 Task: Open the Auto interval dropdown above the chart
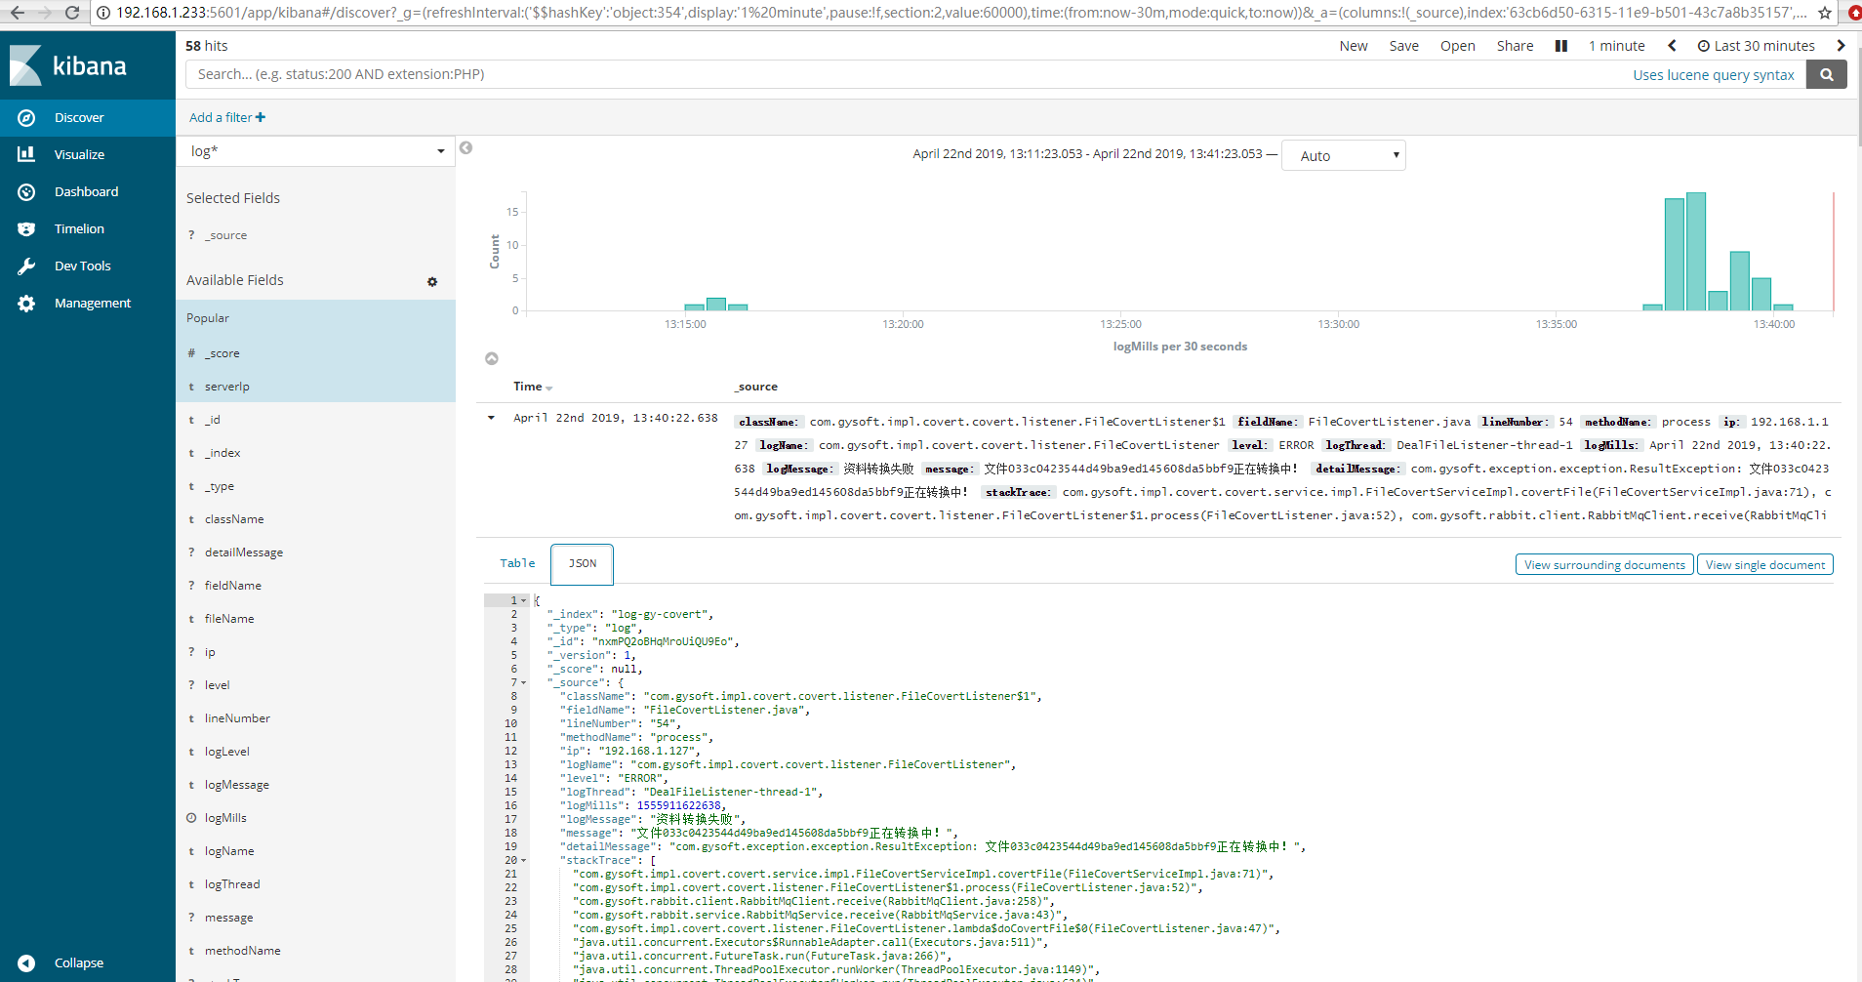(x=1343, y=154)
